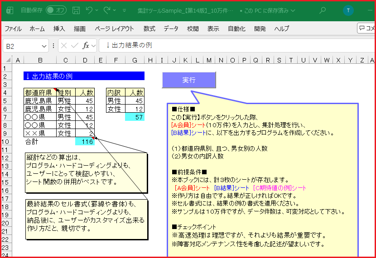Open the 校閲 ribbon tab

(193, 29)
